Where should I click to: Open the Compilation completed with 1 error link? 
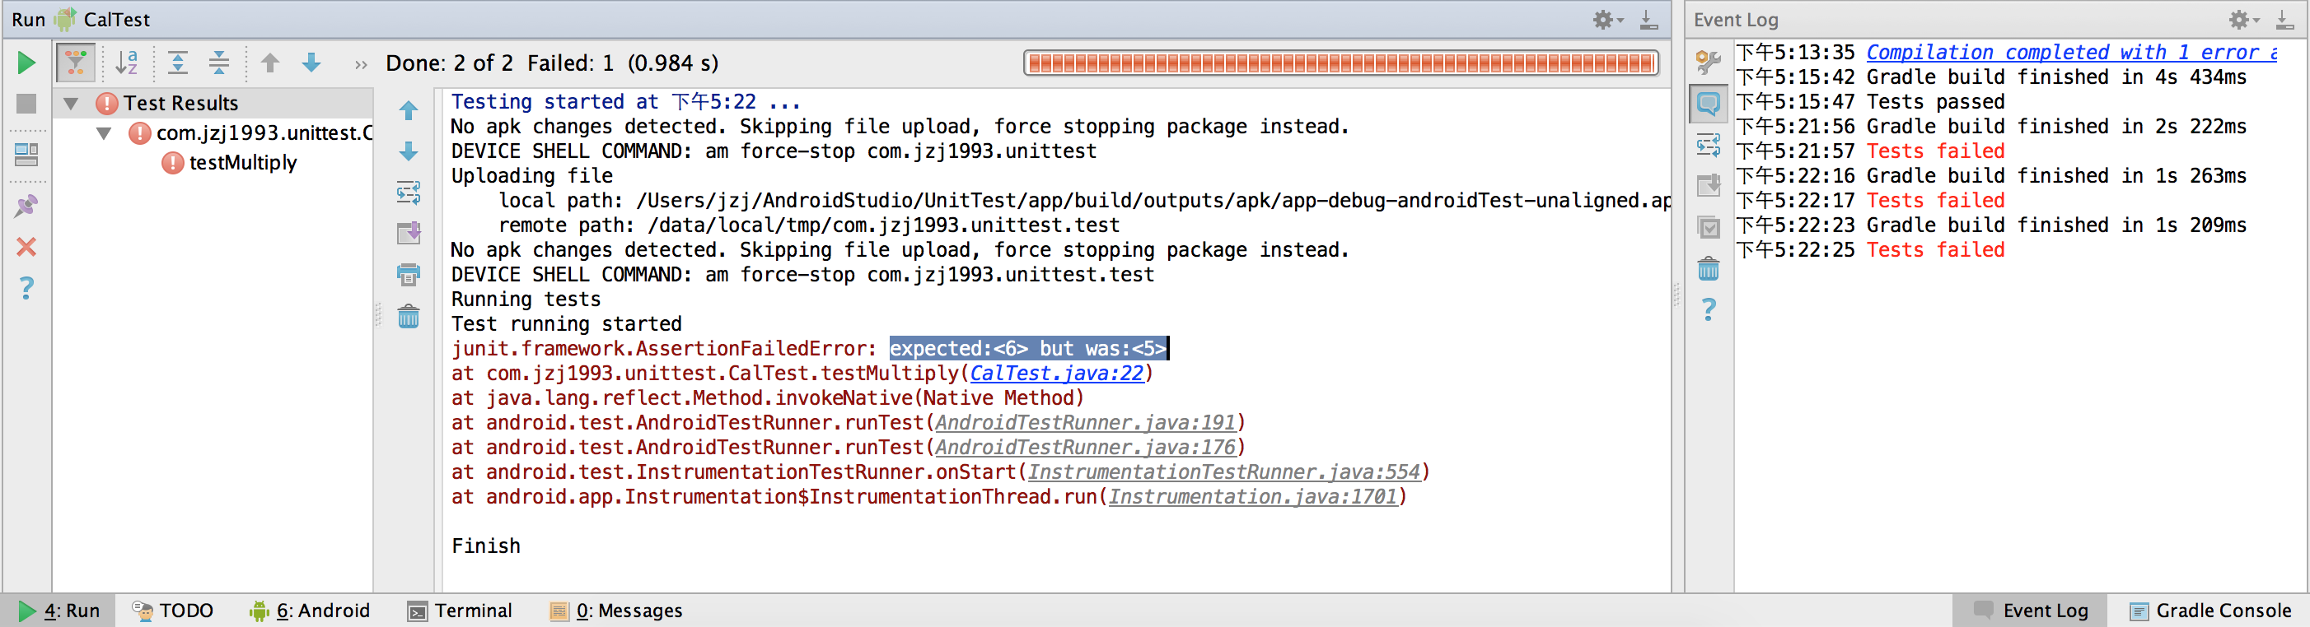2069,53
